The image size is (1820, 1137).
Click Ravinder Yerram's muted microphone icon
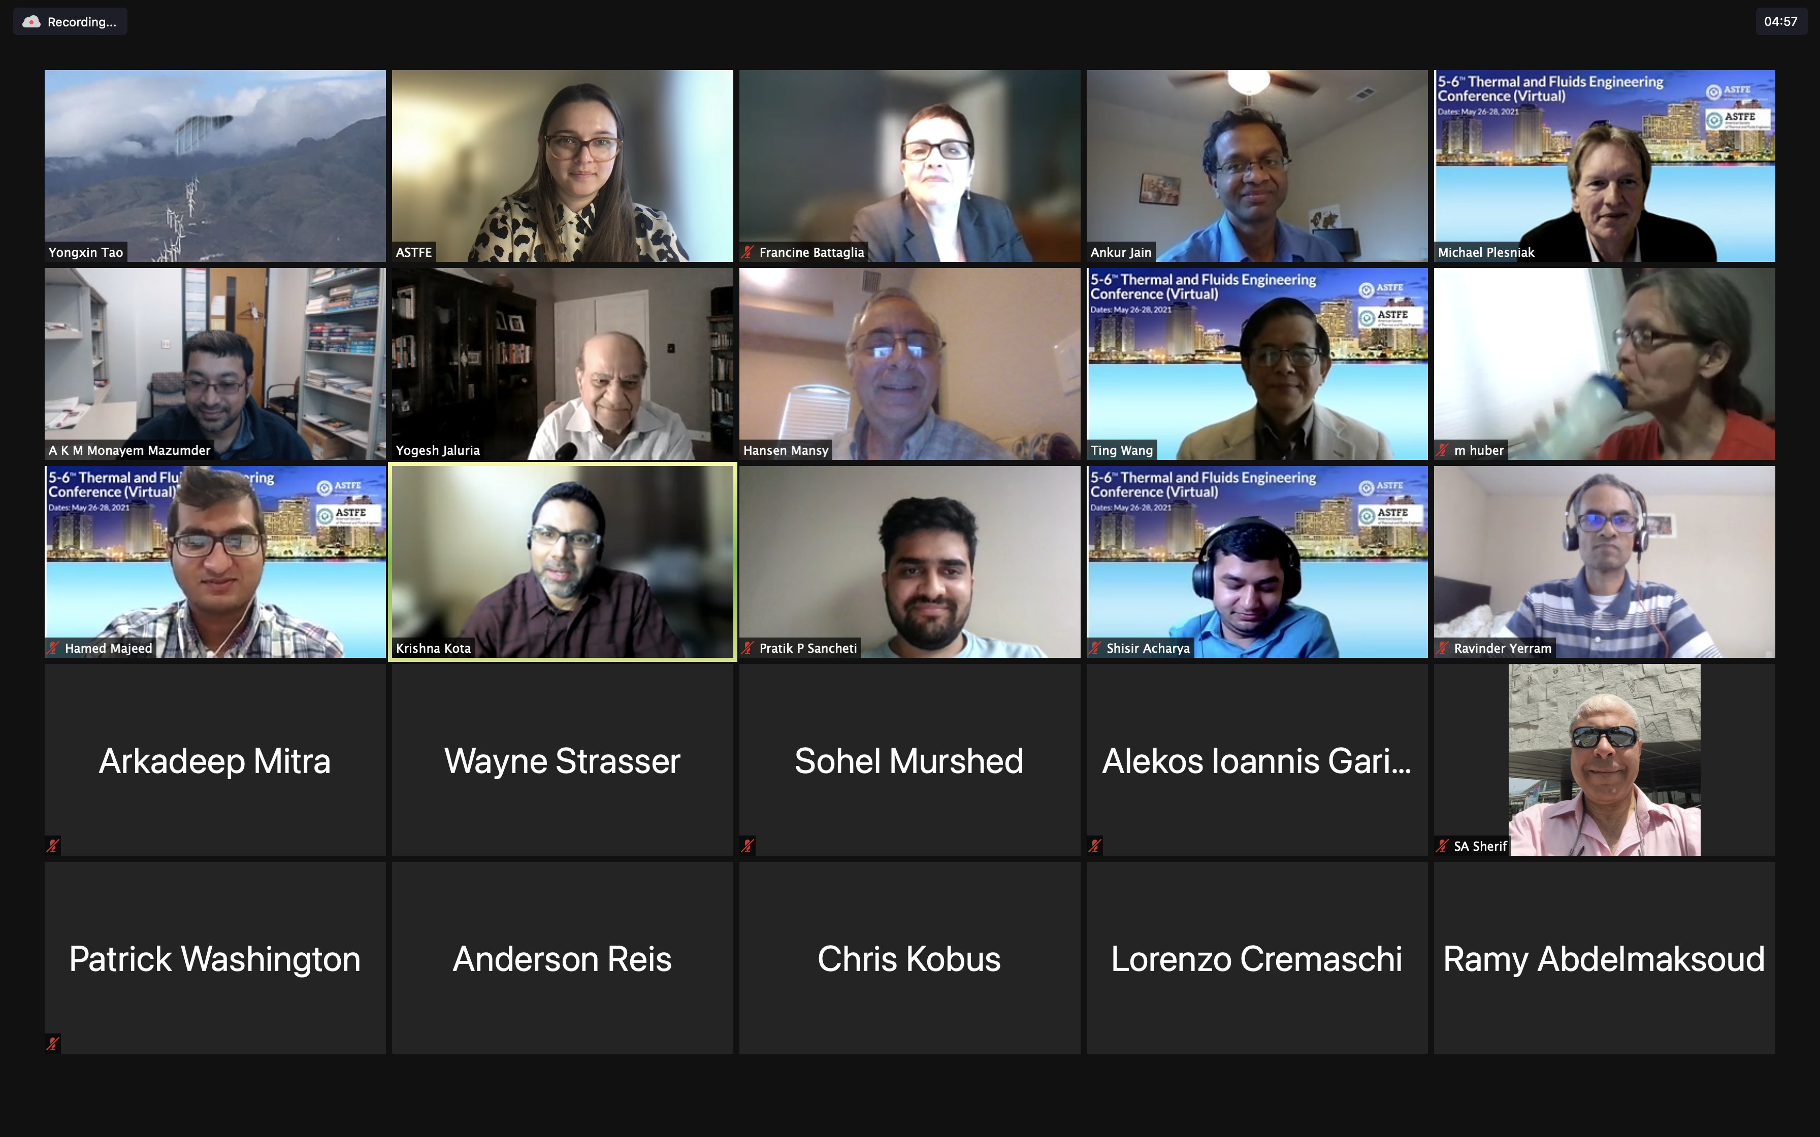pyautogui.click(x=1443, y=648)
